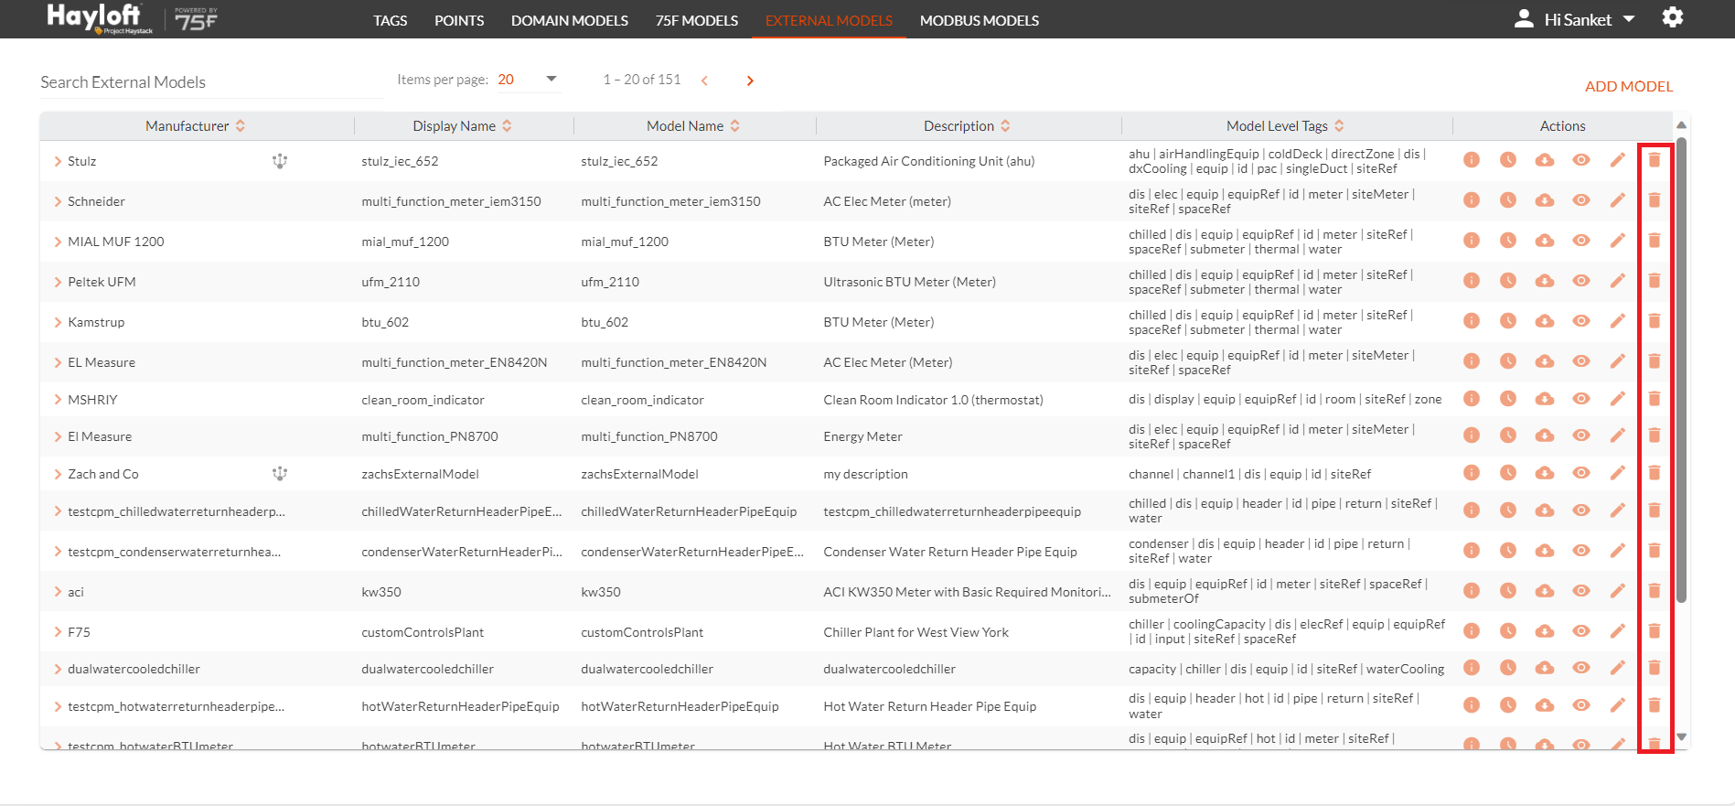This screenshot has width=1735, height=806.
Task: Expand the Kamstrup row chevron
Action: click(x=58, y=322)
